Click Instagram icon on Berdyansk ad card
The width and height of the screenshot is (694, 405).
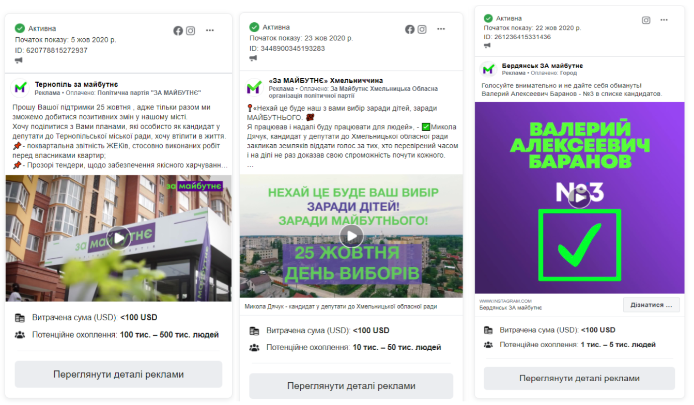coord(646,20)
